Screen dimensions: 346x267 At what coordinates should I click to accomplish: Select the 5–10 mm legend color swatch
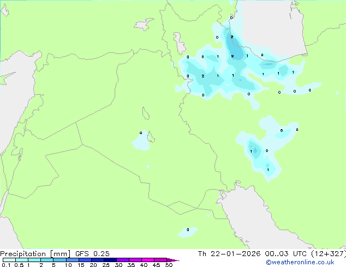(59, 260)
